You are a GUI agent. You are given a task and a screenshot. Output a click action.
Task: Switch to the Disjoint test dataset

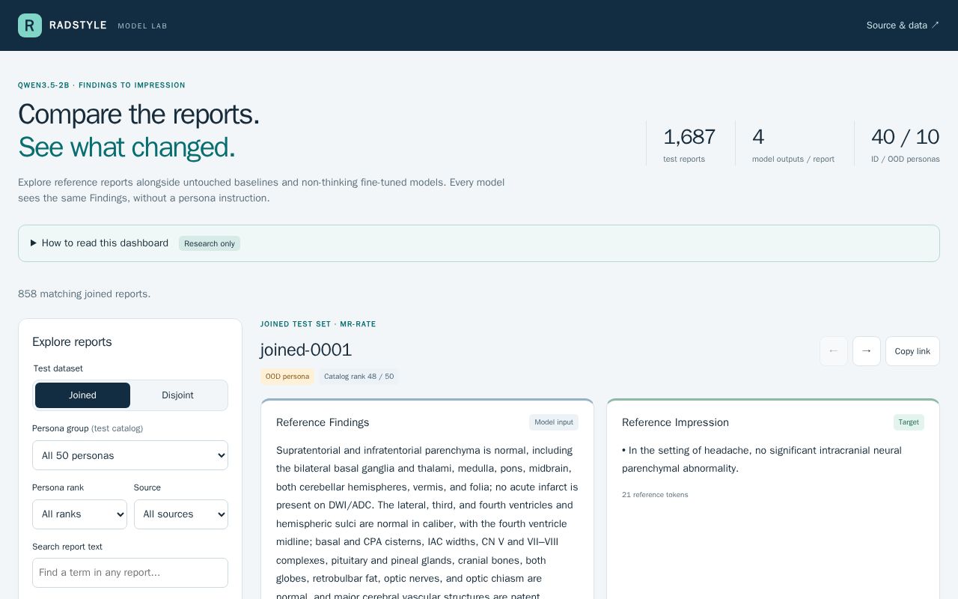point(177,395)
